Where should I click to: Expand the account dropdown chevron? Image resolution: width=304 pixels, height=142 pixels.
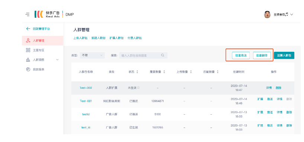click(x=291, y=14)
